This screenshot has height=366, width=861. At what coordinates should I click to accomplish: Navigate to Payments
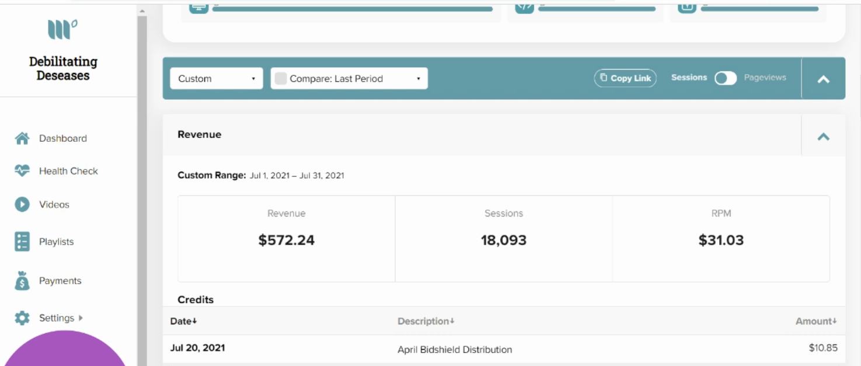(60, 281)
